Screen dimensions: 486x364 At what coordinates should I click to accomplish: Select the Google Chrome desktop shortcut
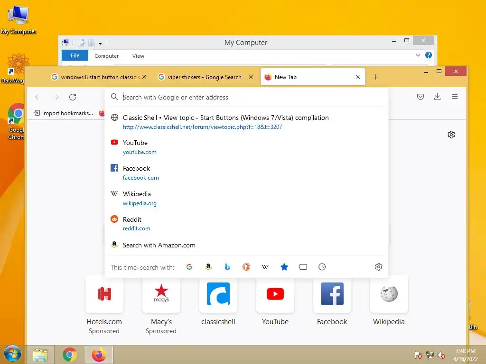[16, 122]
